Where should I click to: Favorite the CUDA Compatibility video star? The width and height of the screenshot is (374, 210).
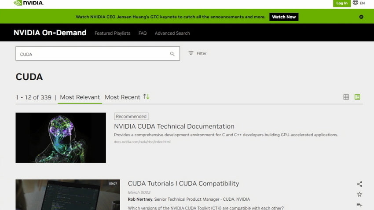point(359,195)
